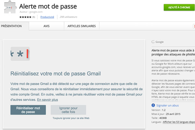This screenshot has width=195, height=130.
Task: Click the blue abuse report exclamation icon
Action: point(153,105)
